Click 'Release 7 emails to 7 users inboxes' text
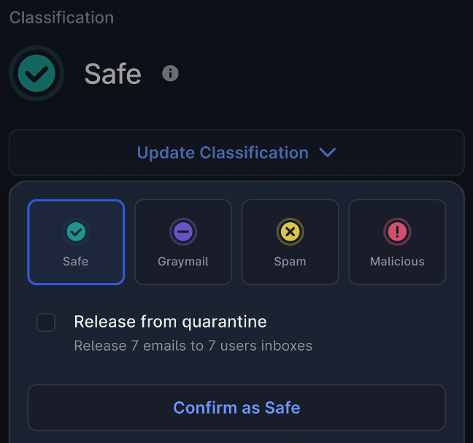This screenshot has height=443, width=473. [x=193, y=346]
